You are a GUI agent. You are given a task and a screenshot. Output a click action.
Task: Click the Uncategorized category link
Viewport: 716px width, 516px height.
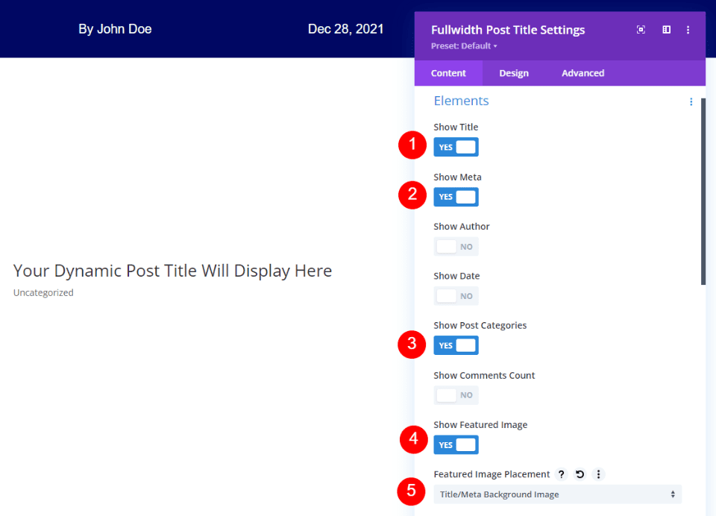tap(43, 292)
